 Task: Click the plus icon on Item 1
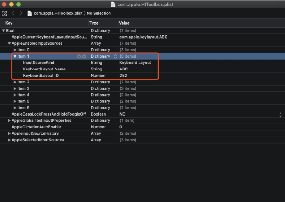[x=79, y=56]
